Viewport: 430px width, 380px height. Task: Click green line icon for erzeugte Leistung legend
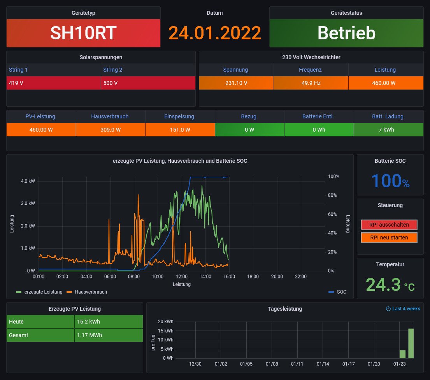pyautogui.click(x=19, y=292)
